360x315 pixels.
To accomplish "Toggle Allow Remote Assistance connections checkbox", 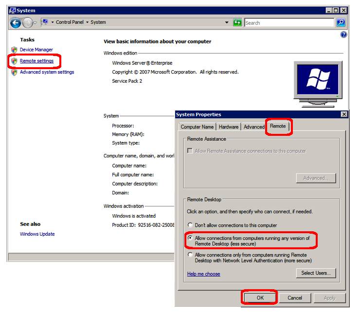I will tap(190, 151).
